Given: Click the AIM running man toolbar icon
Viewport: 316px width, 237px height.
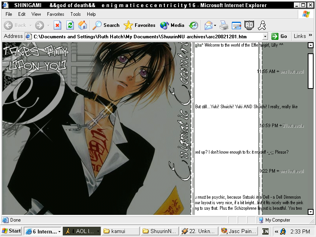Looking at the screenshot, I should [x=262, y=25].
